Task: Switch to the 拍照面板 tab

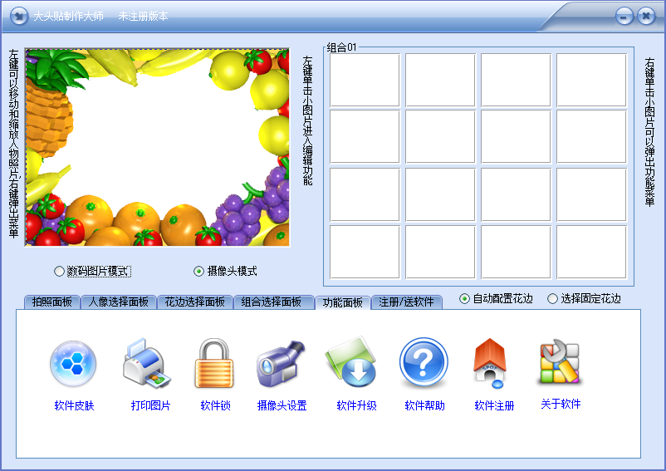Action: 51,302
